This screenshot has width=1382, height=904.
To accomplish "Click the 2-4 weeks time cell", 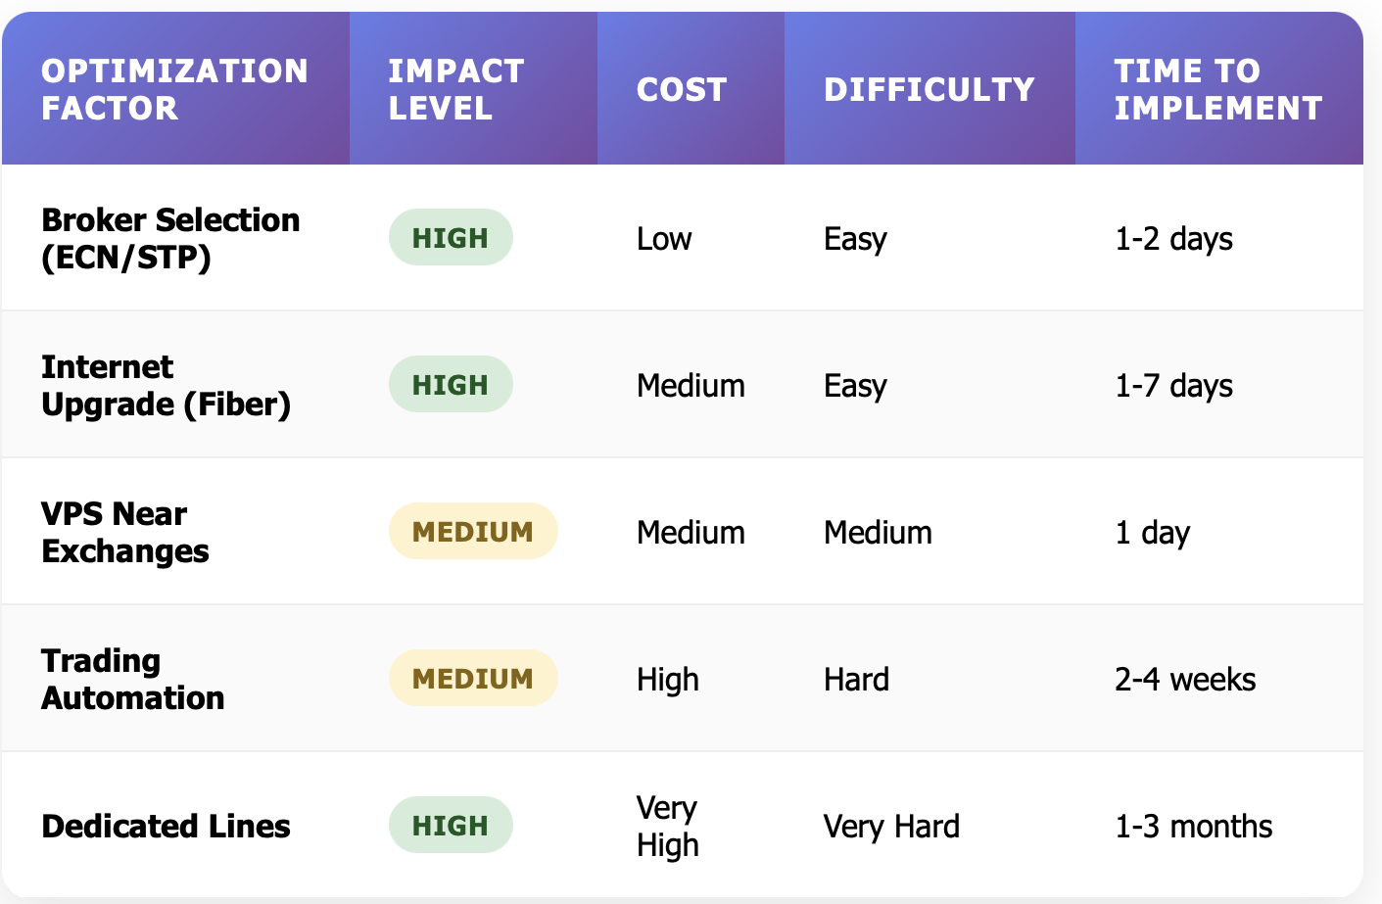I will tap(1185, 679).
